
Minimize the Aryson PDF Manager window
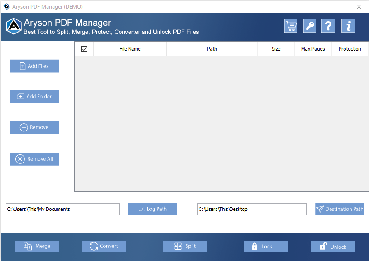pyautogui.click(x=318, y=7)
